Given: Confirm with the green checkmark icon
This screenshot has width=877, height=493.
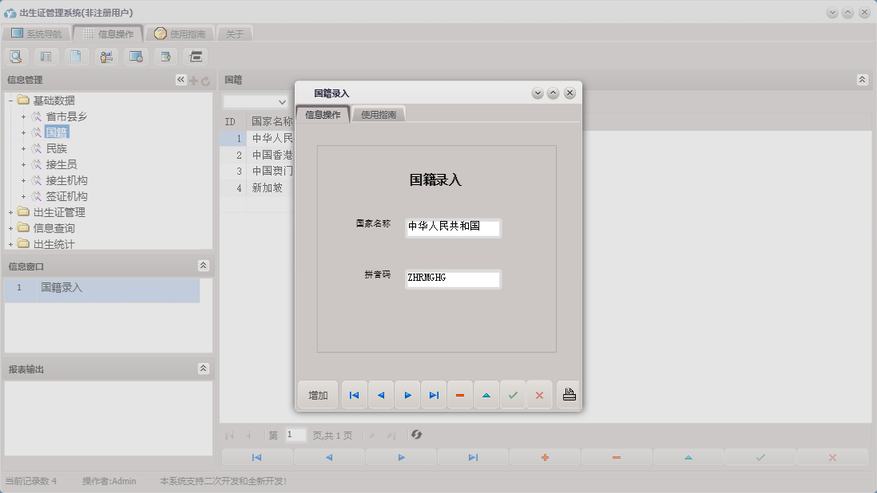Looking at the screenshot, I should [x=513, y=394].
